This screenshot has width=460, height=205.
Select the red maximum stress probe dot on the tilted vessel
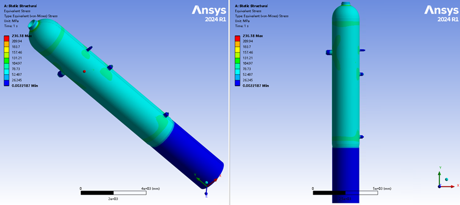click(x=85, y=71)
